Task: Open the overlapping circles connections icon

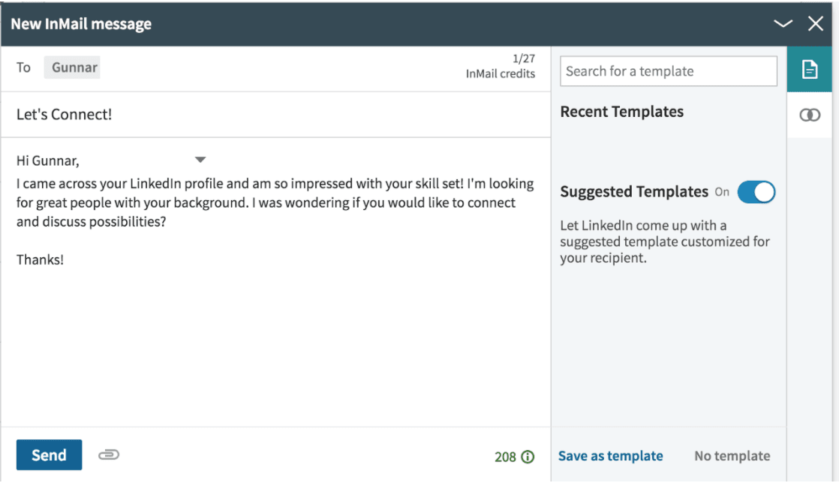Action: click(809, 115)
